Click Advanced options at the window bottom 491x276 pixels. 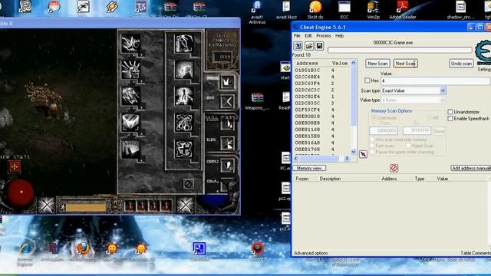pos(311,253)
